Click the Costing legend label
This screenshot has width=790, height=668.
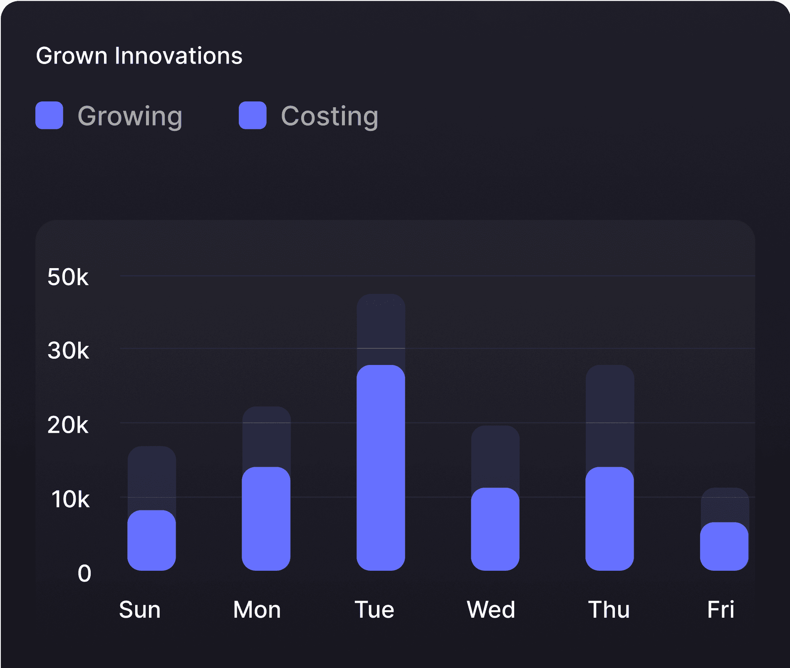coord(329,116)
